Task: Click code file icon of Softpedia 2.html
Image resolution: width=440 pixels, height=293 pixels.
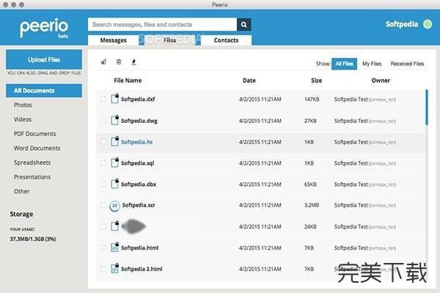Action: (x=115, y=269)
